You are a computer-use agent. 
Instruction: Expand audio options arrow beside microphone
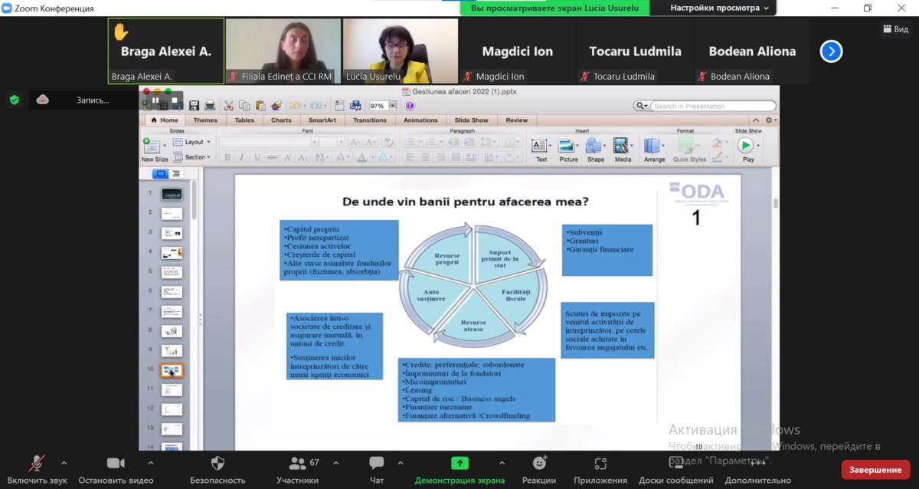(64, 463)
